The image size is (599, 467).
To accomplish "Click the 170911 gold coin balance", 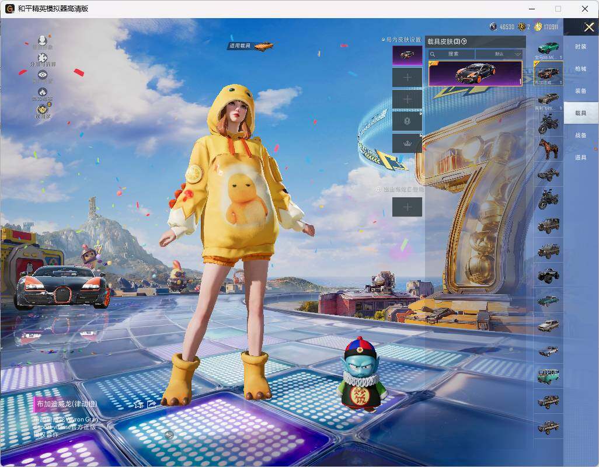I will [551, 27].
